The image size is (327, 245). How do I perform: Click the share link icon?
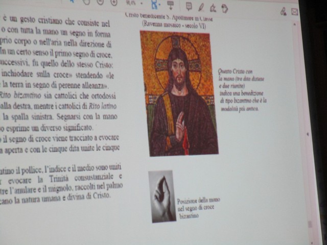(x=283, y=11)
